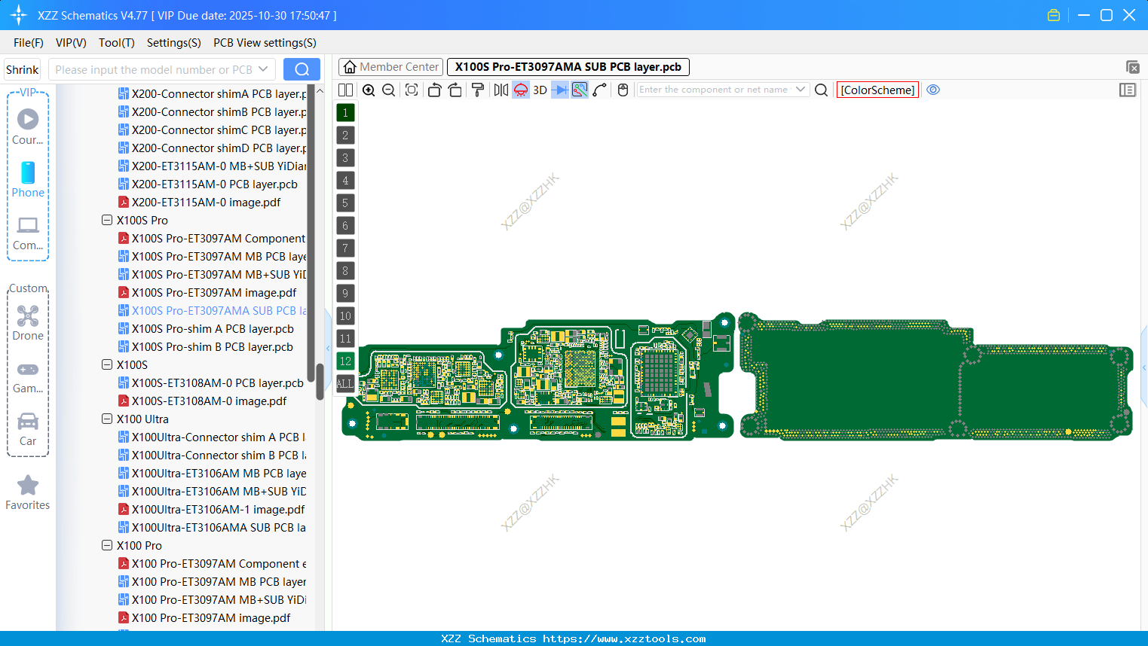The image size is (1148, 646).
Task: Select the zoom in tool
Action: click(369, 90)
